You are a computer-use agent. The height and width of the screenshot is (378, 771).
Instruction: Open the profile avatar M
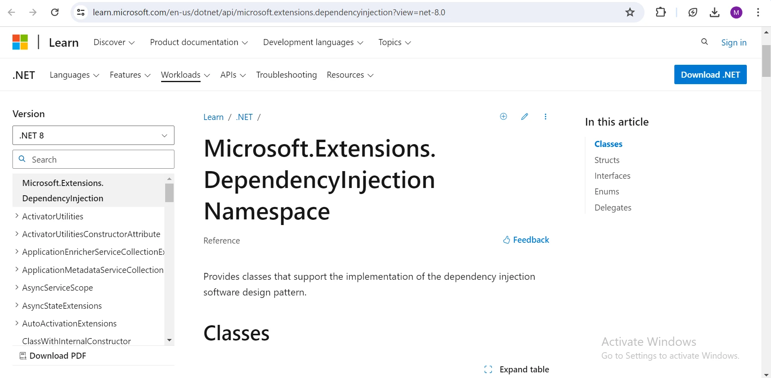coord(736,12)
